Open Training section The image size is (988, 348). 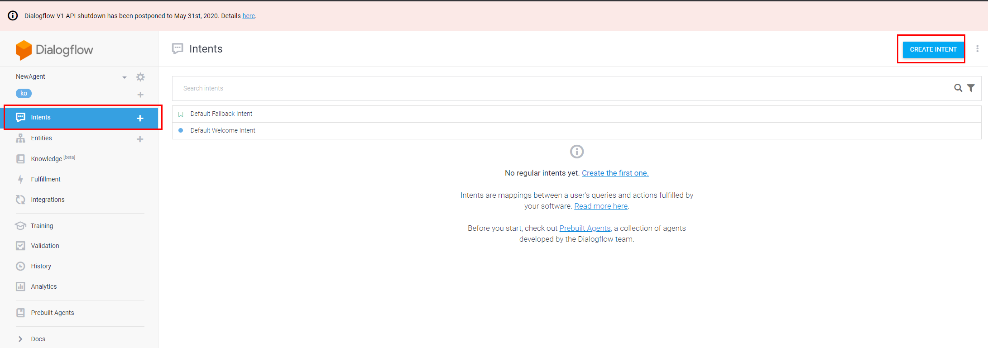point(42,226)
